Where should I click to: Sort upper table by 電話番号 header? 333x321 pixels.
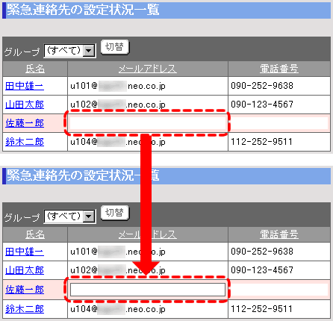point(279,69)
